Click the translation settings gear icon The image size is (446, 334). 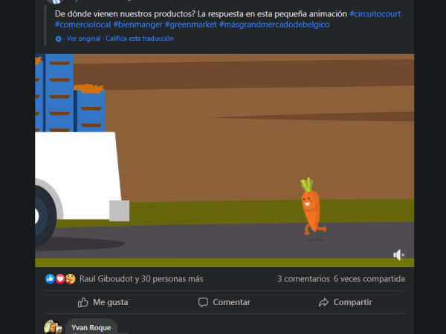point(58,39)
